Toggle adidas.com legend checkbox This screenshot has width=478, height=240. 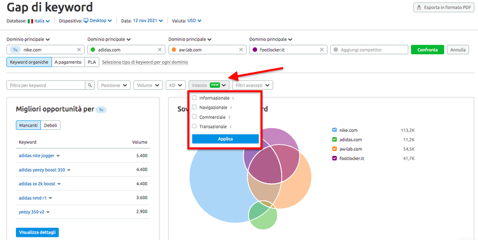(x=335, y=140)
